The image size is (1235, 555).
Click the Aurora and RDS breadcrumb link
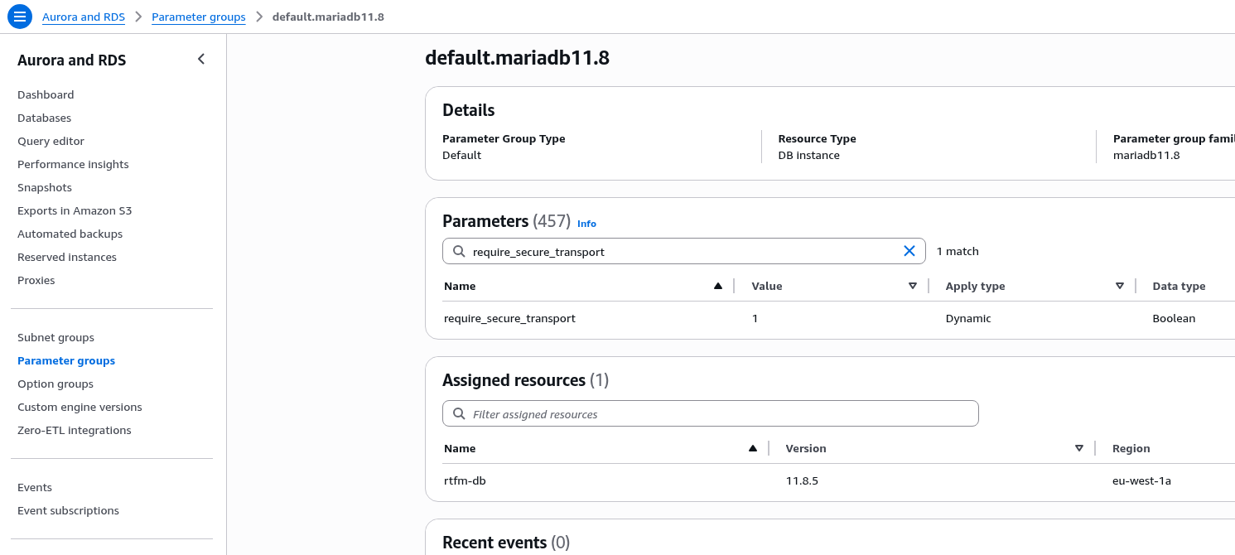click(x=83, y=17)
